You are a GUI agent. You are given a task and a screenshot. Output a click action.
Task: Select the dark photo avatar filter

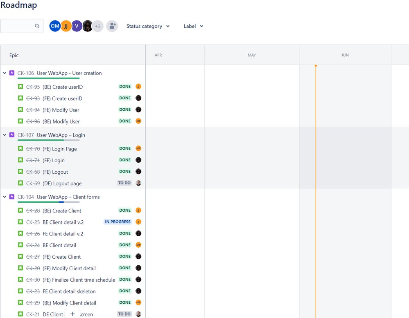tap(87, 26)
